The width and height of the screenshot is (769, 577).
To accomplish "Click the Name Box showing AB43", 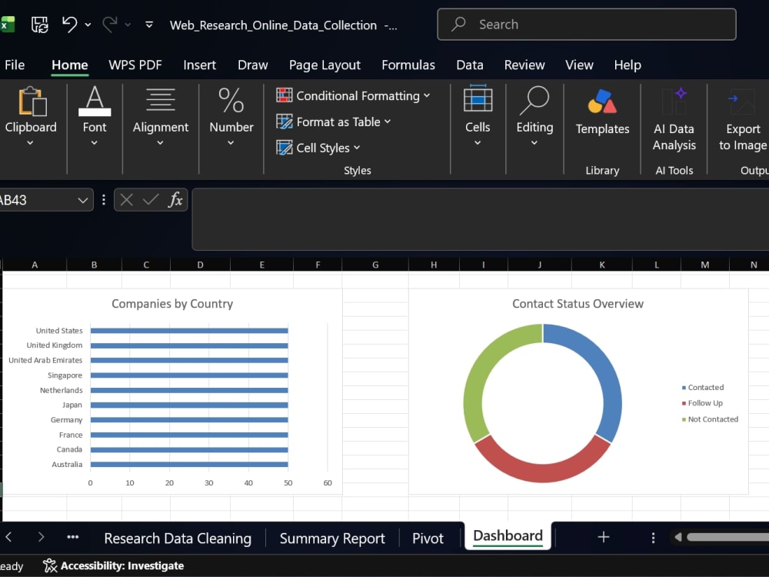I will 37,200.
